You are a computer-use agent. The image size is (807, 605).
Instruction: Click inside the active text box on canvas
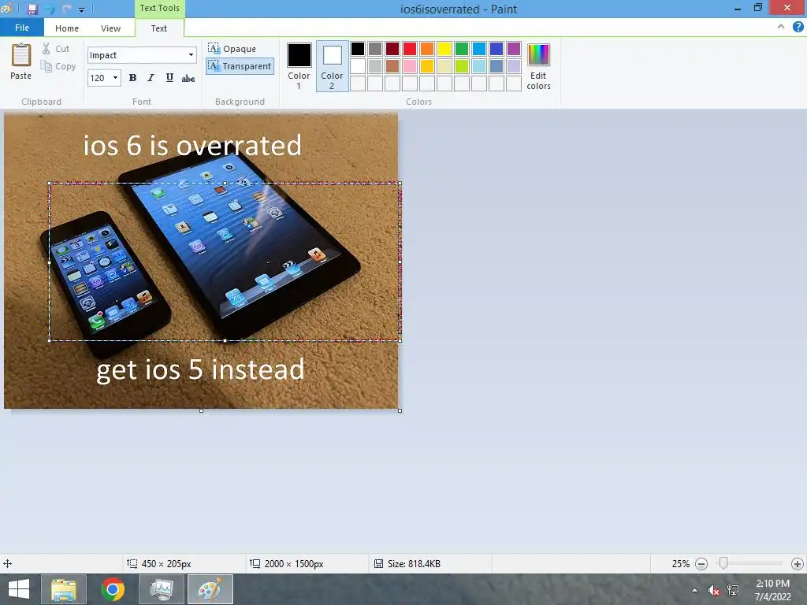(x=225, y=262)
